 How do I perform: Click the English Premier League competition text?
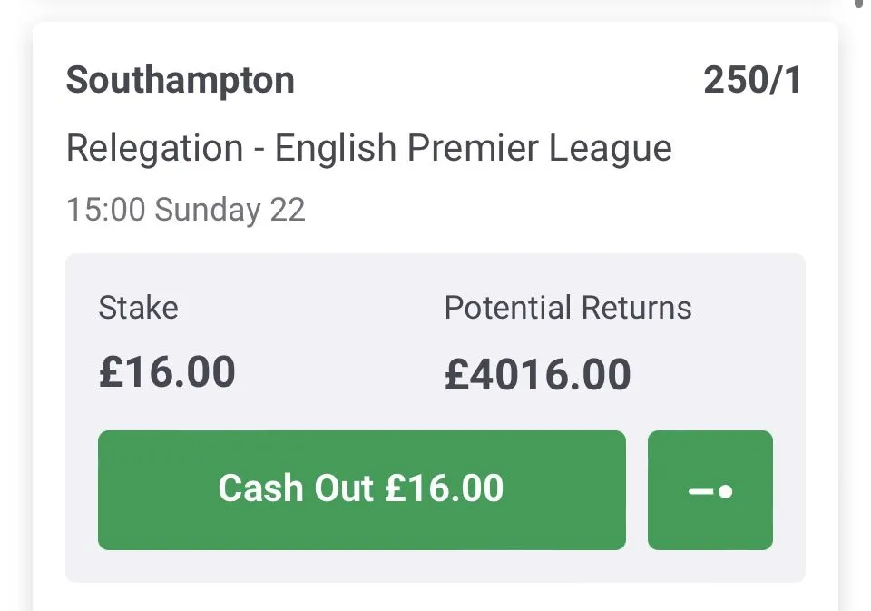tap(473, 148)
